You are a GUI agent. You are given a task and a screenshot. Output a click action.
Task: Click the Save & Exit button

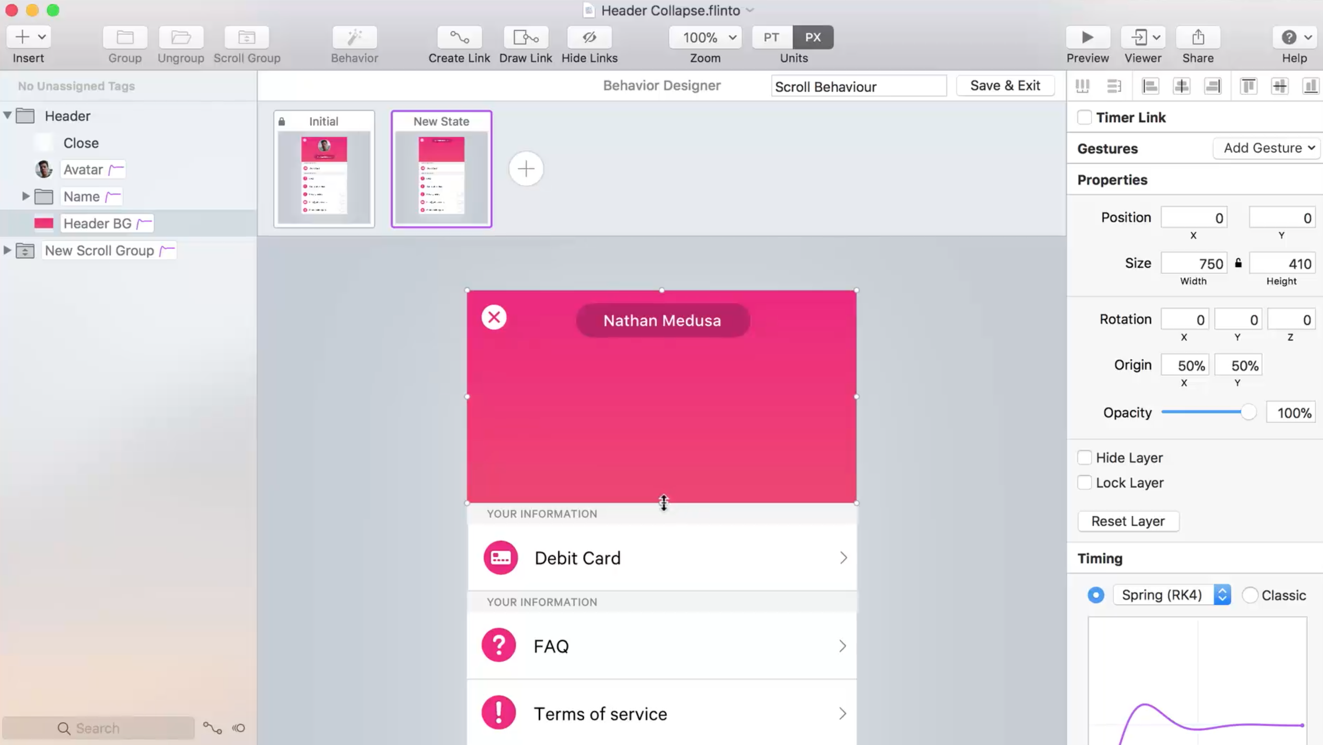pyautogui.click(x=1005, y=86)
